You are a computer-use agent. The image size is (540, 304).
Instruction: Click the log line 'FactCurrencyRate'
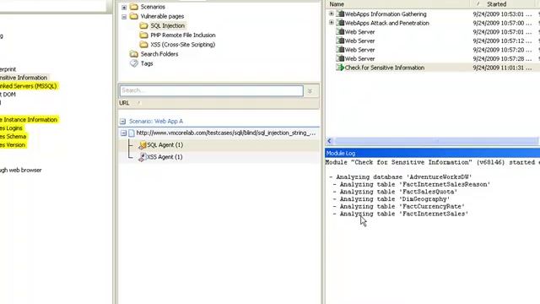coord(399,206)
